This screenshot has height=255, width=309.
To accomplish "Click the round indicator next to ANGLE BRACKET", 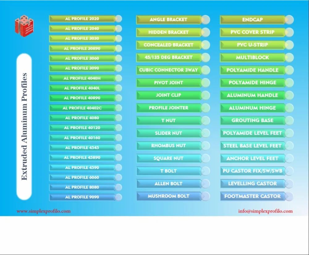I will [205, 20].
